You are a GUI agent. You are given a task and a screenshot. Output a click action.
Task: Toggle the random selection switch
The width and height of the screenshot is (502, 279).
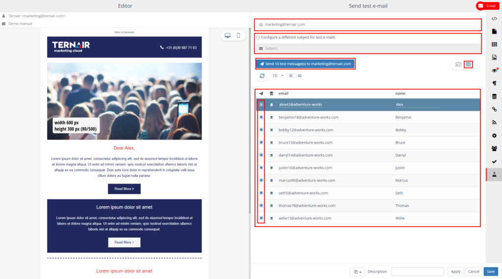(292, 76)
